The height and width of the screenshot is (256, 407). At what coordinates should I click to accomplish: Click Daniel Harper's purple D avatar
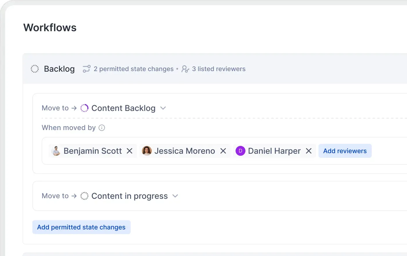pos(240,151)
